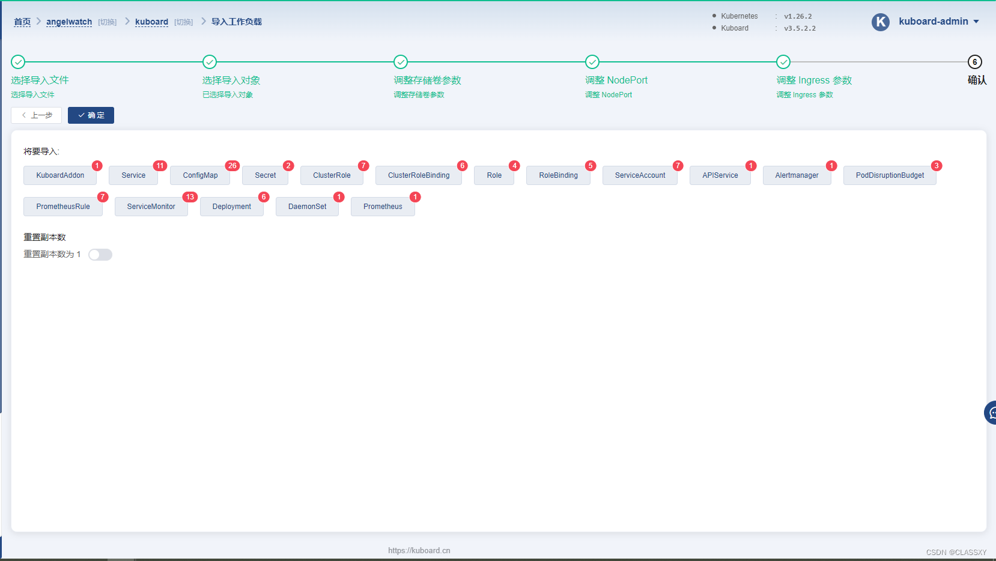Viewport: 996px width, 561px height.
Task: Confirm import with the 确定 button
Action: pos(91,115)
